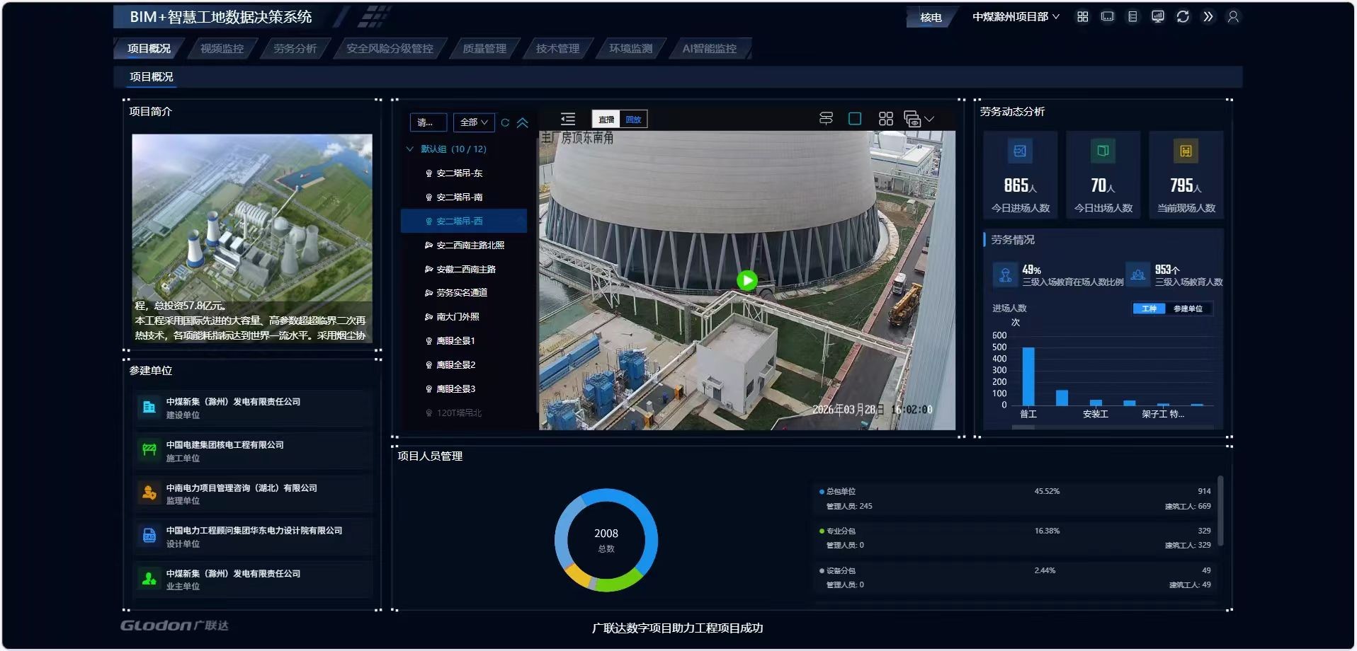
Task: Refresh the camera list
Action: (x=505, y=122)
